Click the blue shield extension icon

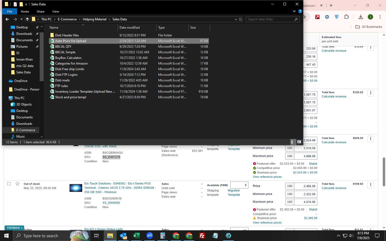coord(337,17)
